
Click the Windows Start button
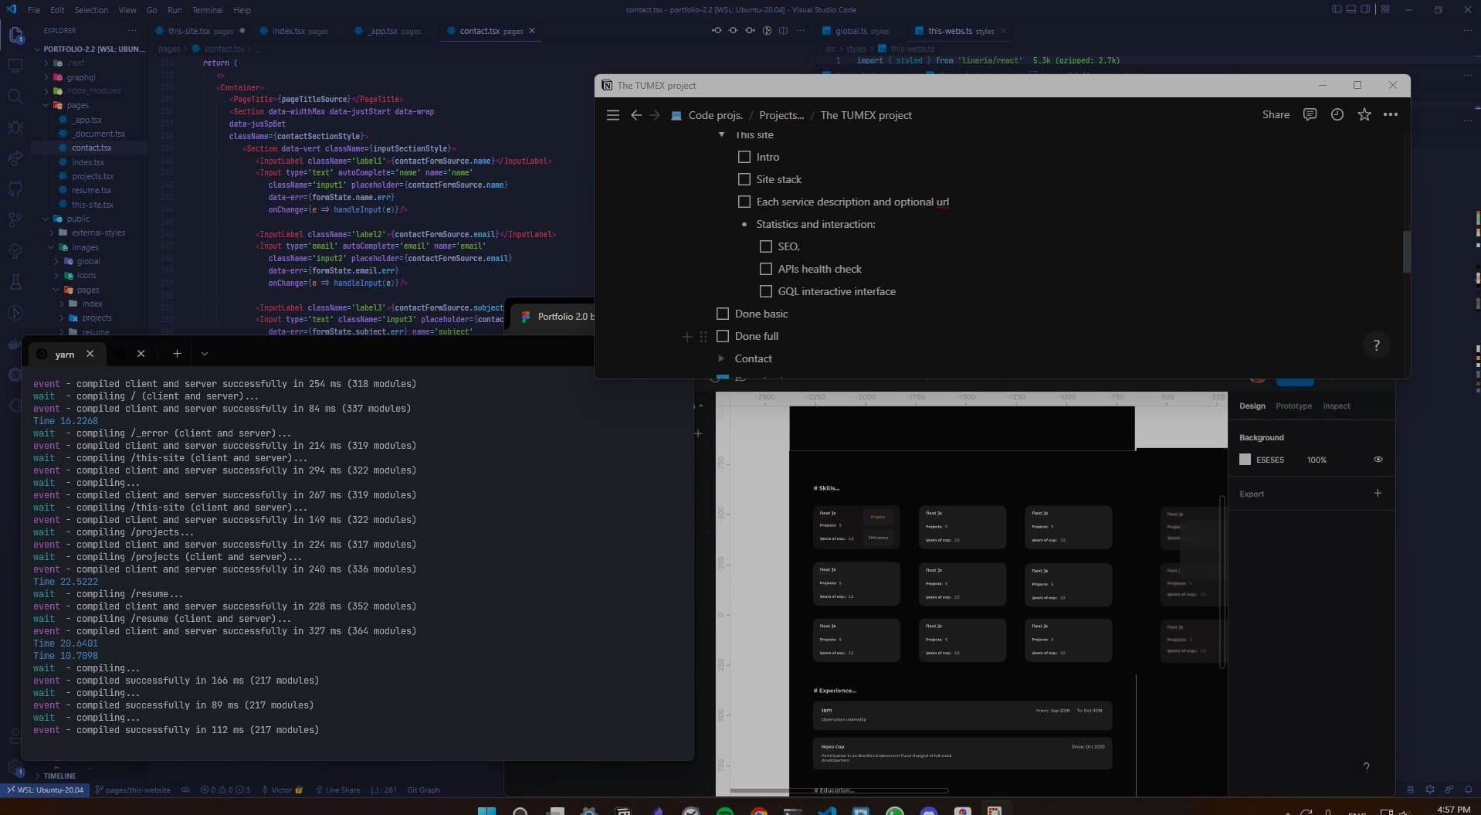click(486, 810)
